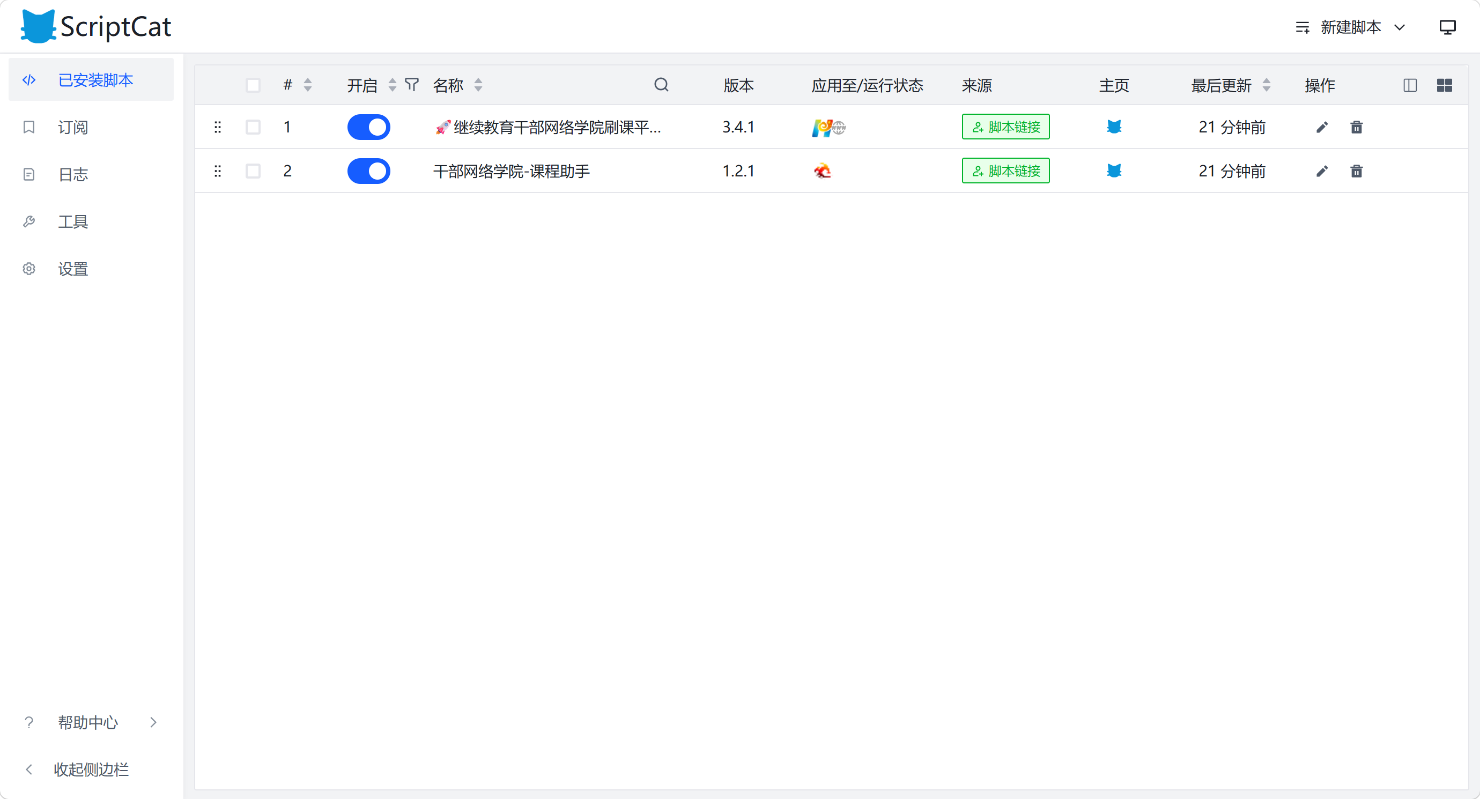The image size is (1480, 799).
Task: Delete script 2 with the trash icon
Action: (1356, 171)
